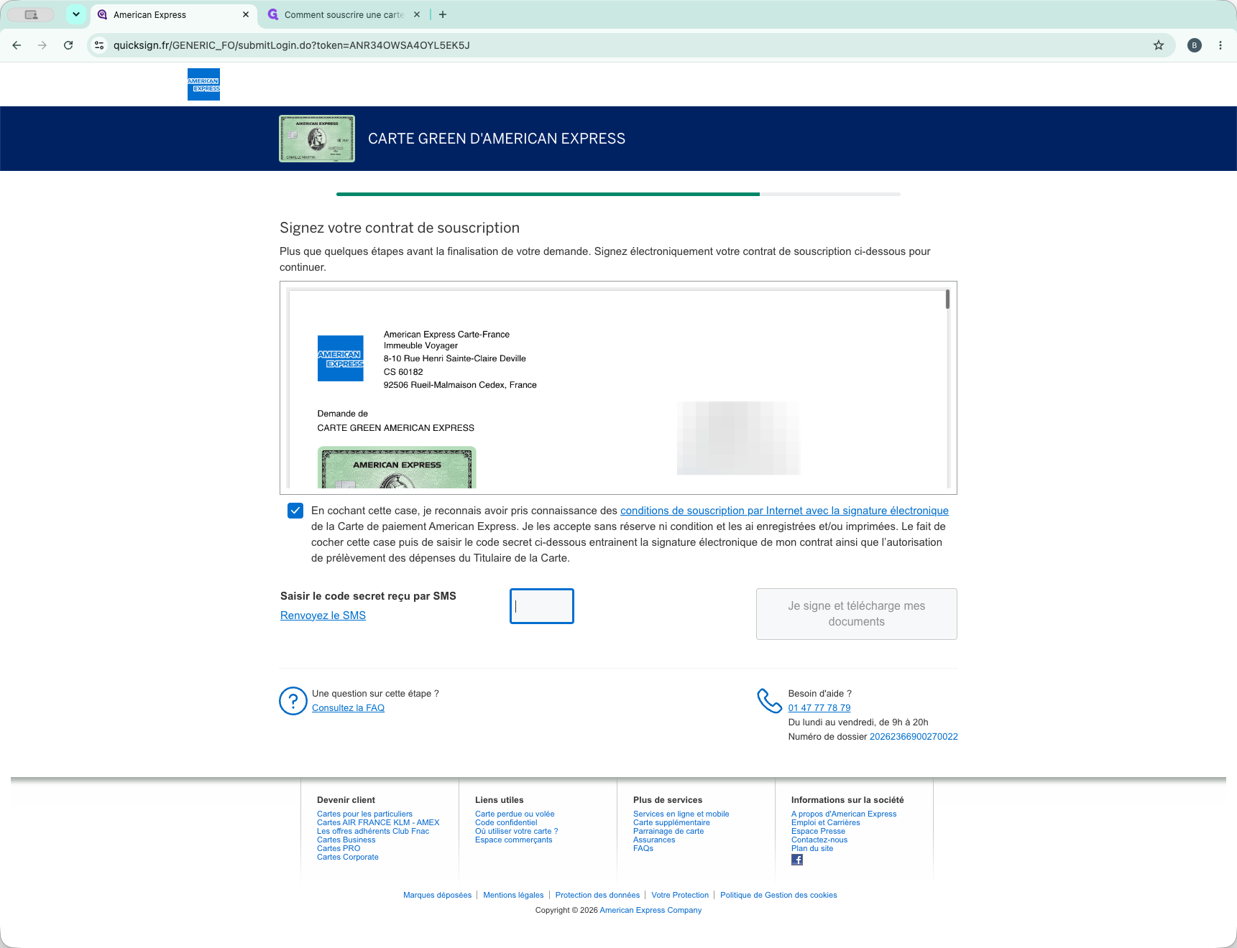Open 'Assurances' footer link
Screen dimensions: 1237x948
(654, 840)
